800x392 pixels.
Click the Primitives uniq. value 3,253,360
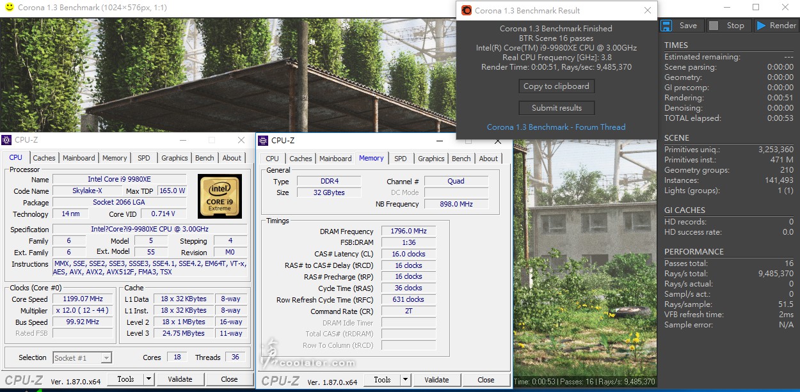[776, 150]
